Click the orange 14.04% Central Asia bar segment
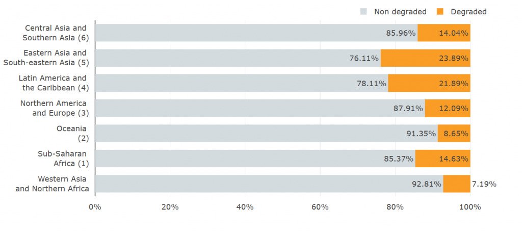The height and width of the screenshot is (234, 522). 443,33
